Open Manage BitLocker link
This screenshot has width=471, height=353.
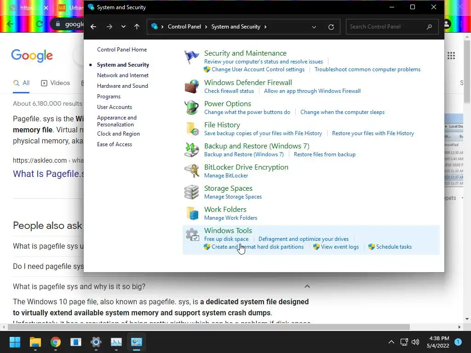[226, 176]
